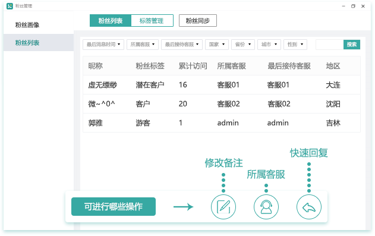Click the quick reply (快速回复) arrow icon
Image resolution: width=375 pixels, height=236 pixels.
pos(309,207)
